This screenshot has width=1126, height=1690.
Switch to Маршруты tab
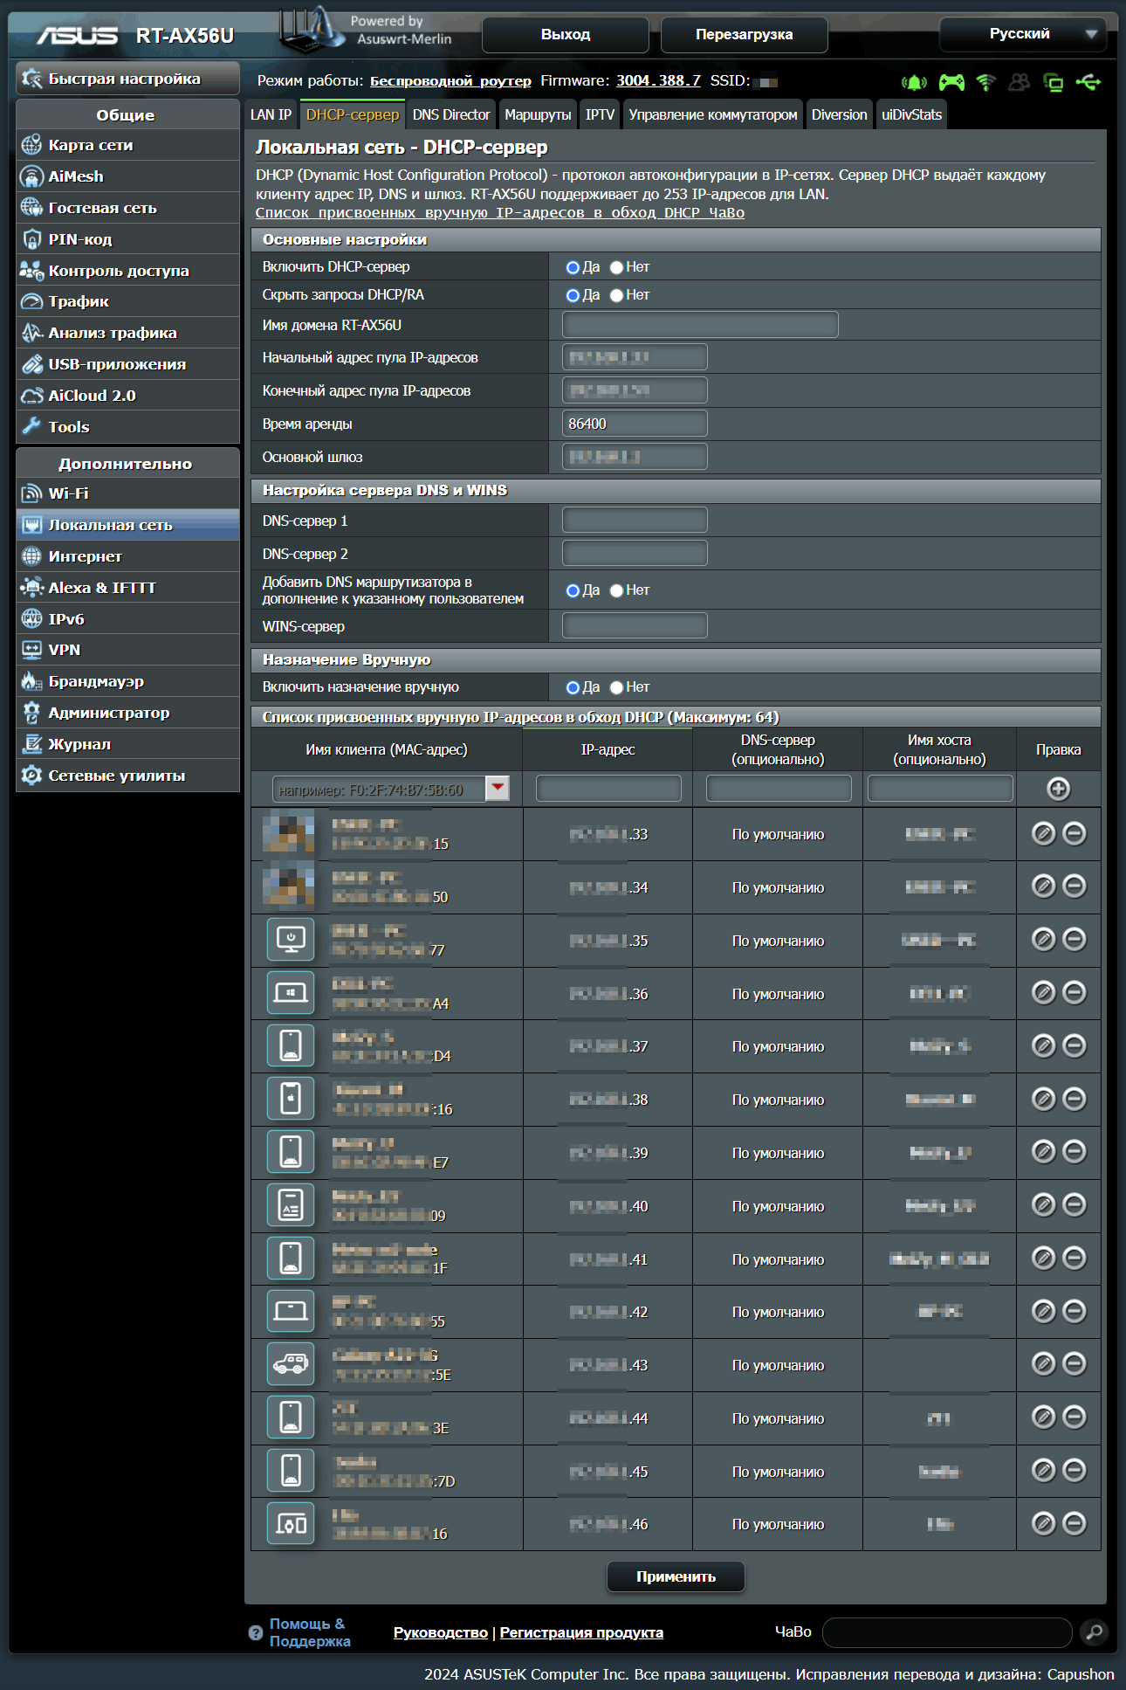click(x=538, y=114)
